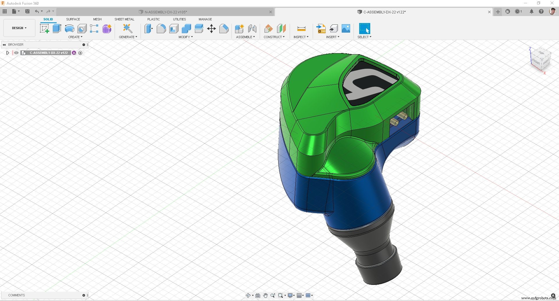
Task: Open the SELECT dropdown in the toolbar
Action: pyautogui.click(x=364, y=37)
